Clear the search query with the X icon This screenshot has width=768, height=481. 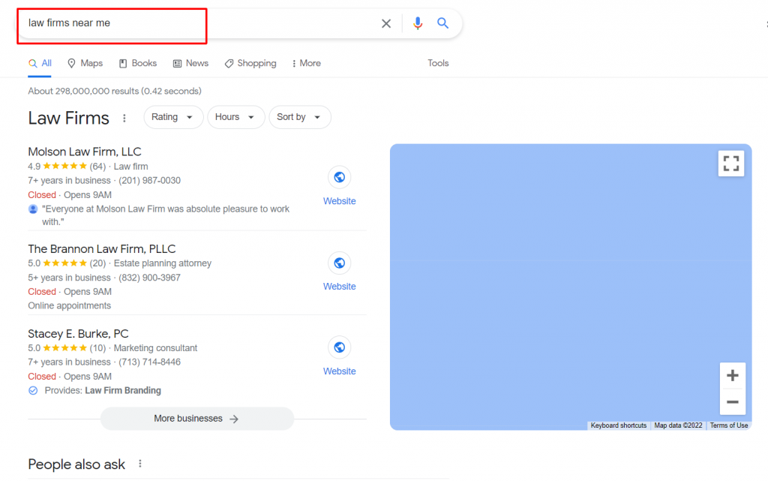click(386, 23)
